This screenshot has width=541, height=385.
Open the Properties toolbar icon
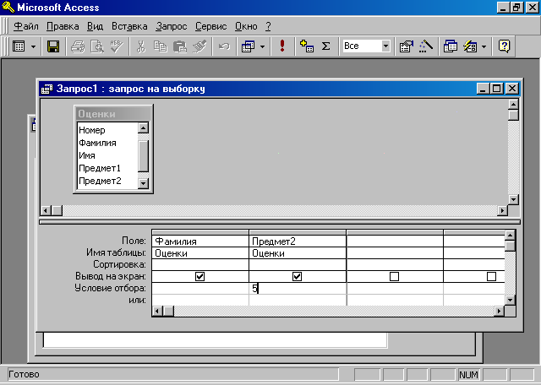pos(406,46)
